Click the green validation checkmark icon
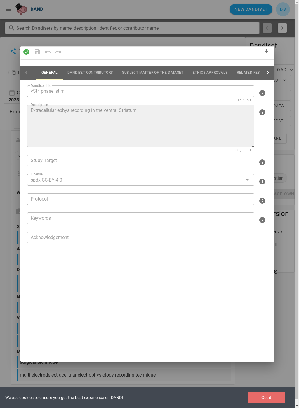 [x=26, y=52]
